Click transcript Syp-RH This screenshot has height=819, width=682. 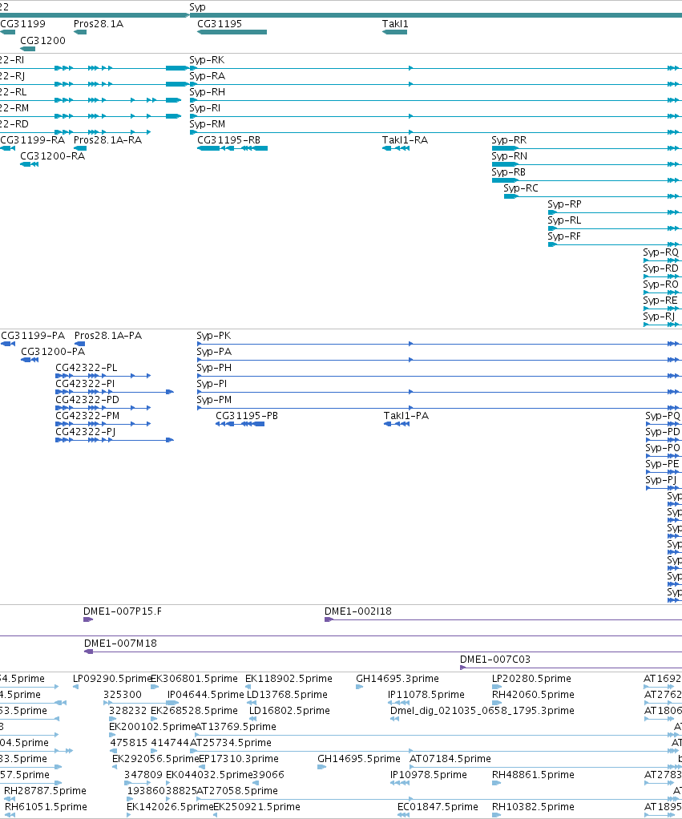[x=207, y=92]
